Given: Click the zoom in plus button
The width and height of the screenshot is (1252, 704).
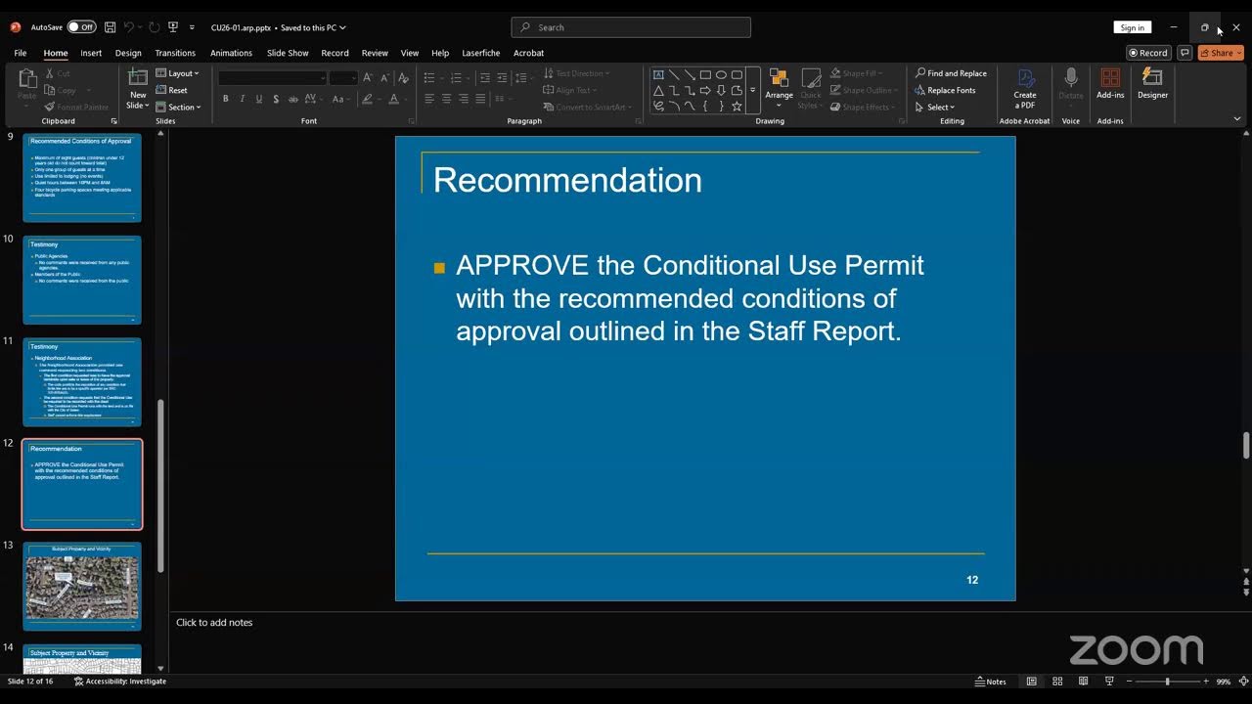Looking at the screenshot, I should pyautogui.click(x=1206, y=682).
